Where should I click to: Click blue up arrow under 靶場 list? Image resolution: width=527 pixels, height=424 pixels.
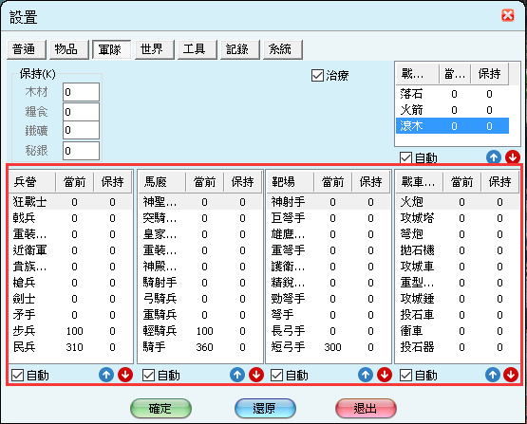(x=366, y=375)
